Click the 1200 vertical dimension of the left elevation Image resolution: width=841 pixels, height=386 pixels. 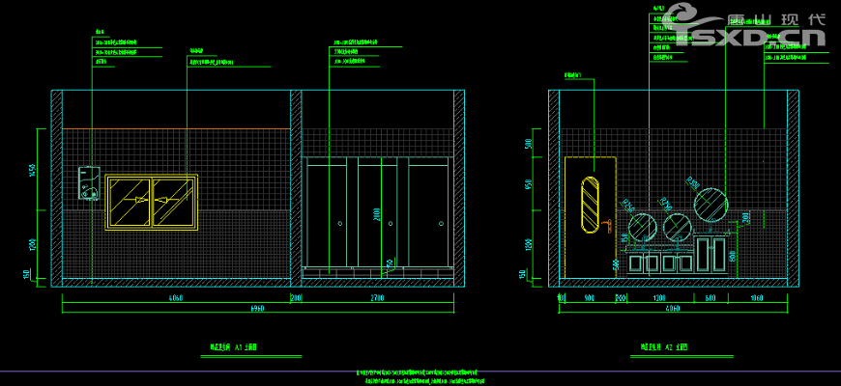32,246
